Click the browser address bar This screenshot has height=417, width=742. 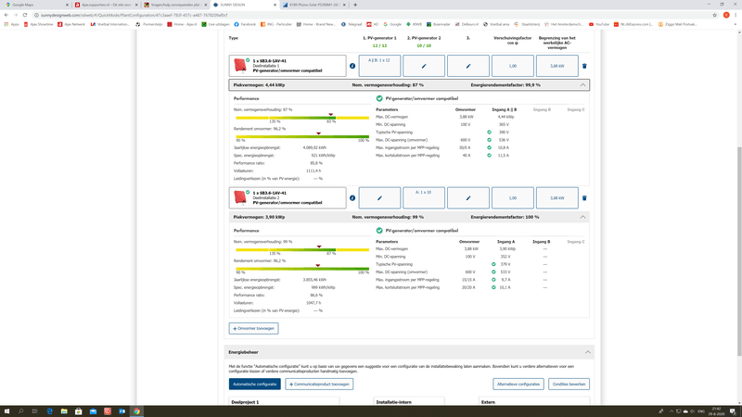369,15
